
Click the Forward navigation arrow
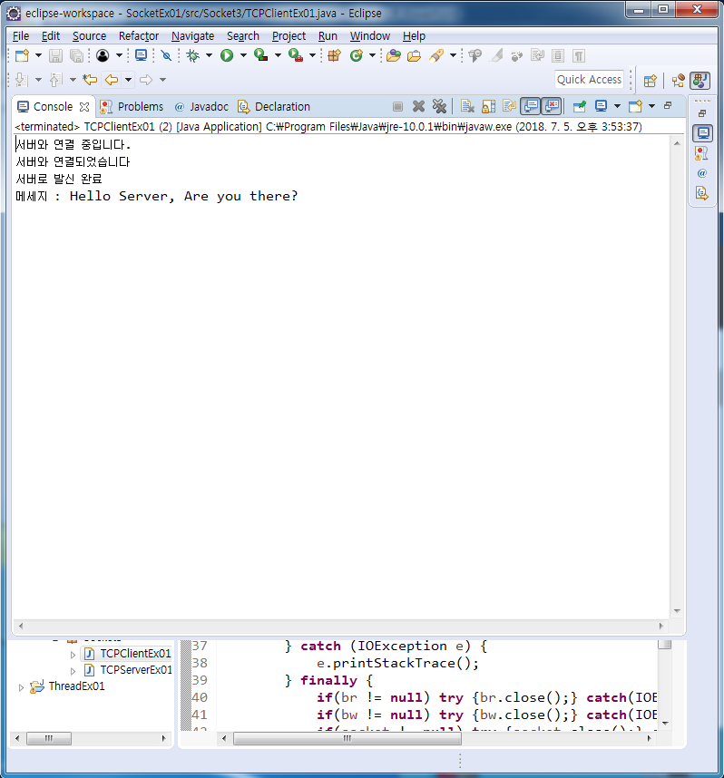[146, 80]
